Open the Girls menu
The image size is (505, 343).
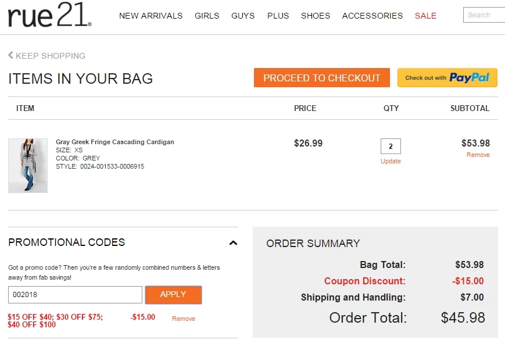[x=207, y=16]
